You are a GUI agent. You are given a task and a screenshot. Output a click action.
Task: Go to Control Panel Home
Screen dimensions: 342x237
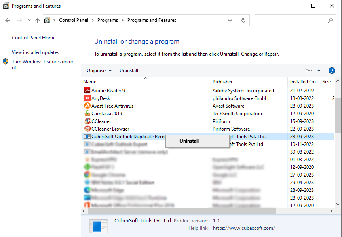coord(34,38)
